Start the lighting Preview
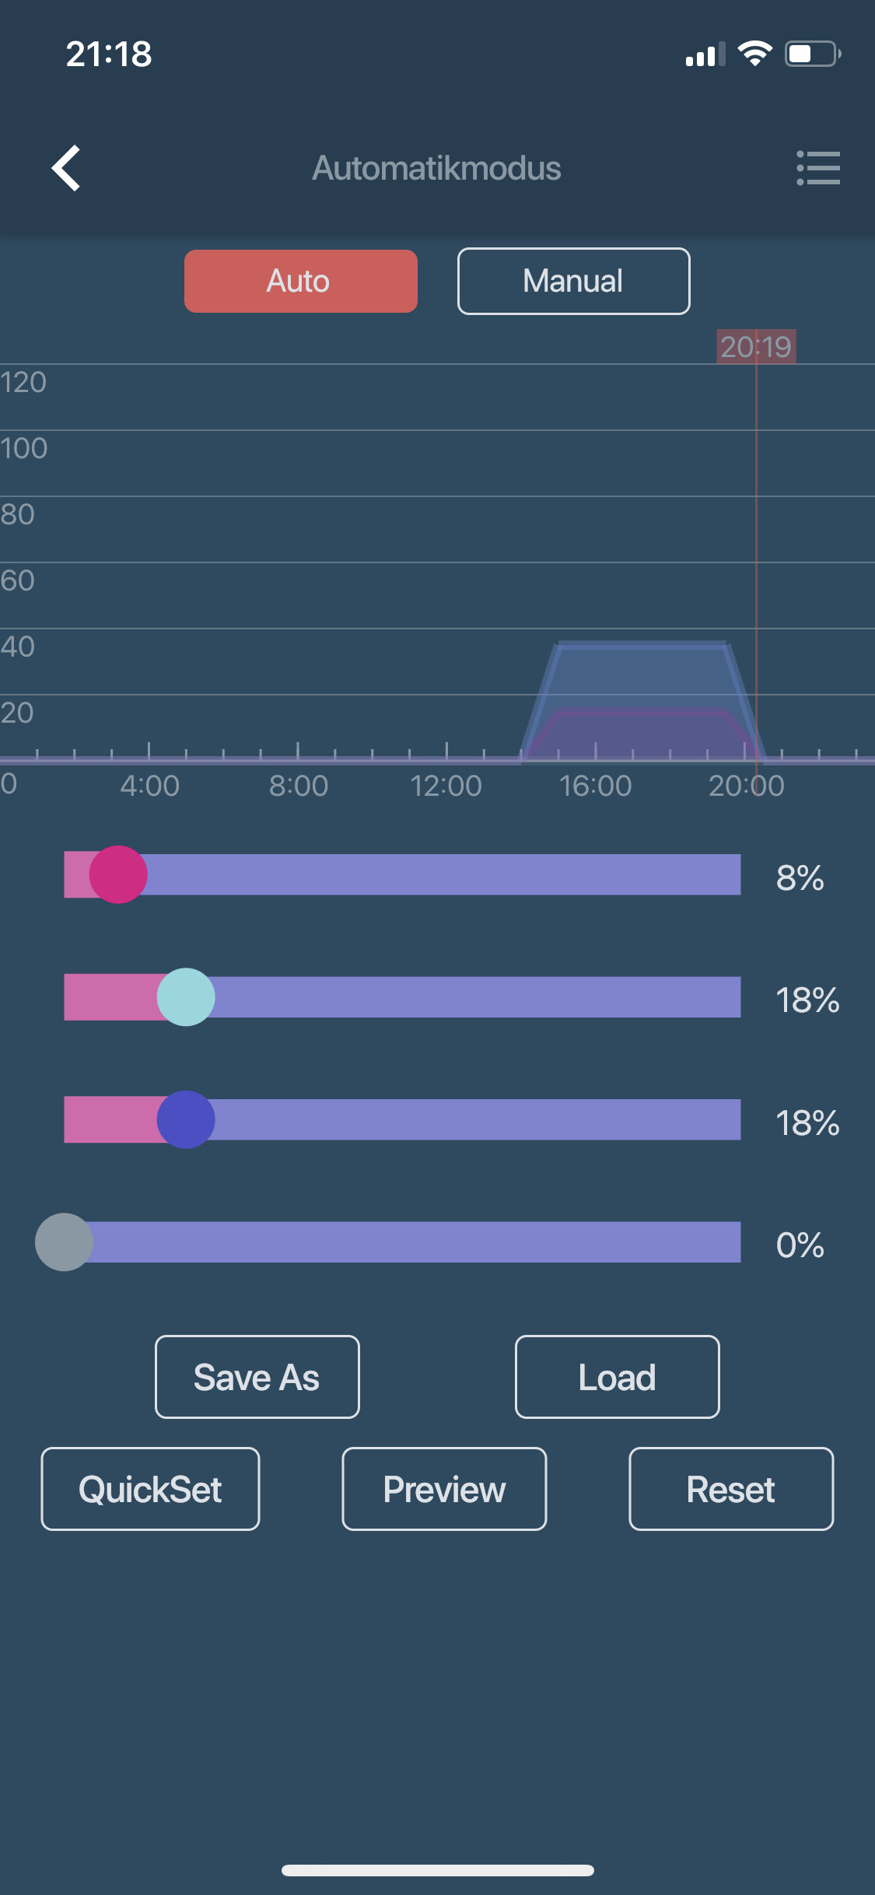This screenshot has height=1895, width=875. tap(444, 1489)
